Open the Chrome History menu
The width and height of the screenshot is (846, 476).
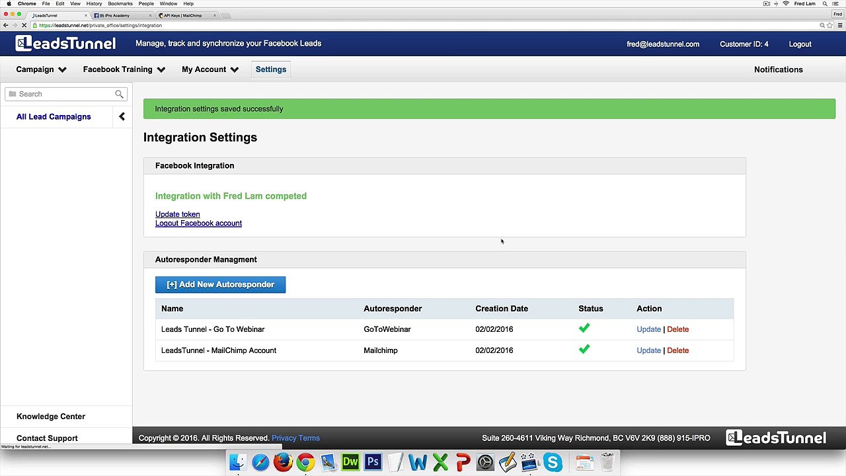pyautogui.click(x=94, y=4)
